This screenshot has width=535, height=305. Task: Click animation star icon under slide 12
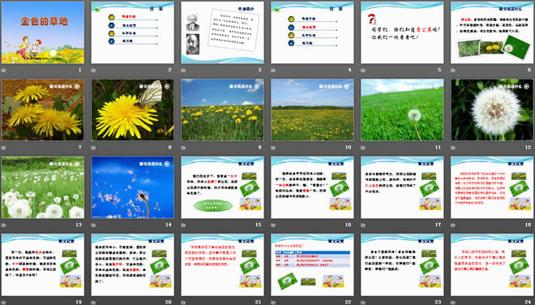[x=453, y=148]
